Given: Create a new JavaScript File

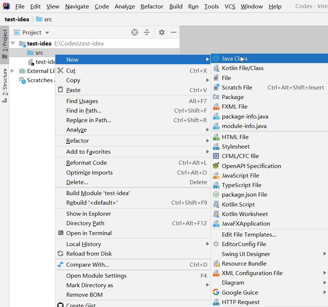Looking at the screenshot, I should pos(240,176).
